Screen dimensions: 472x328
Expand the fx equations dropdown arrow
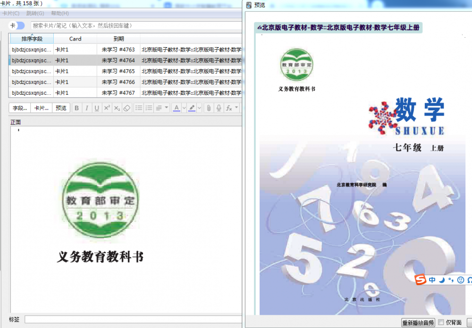[x=236, y=107]
